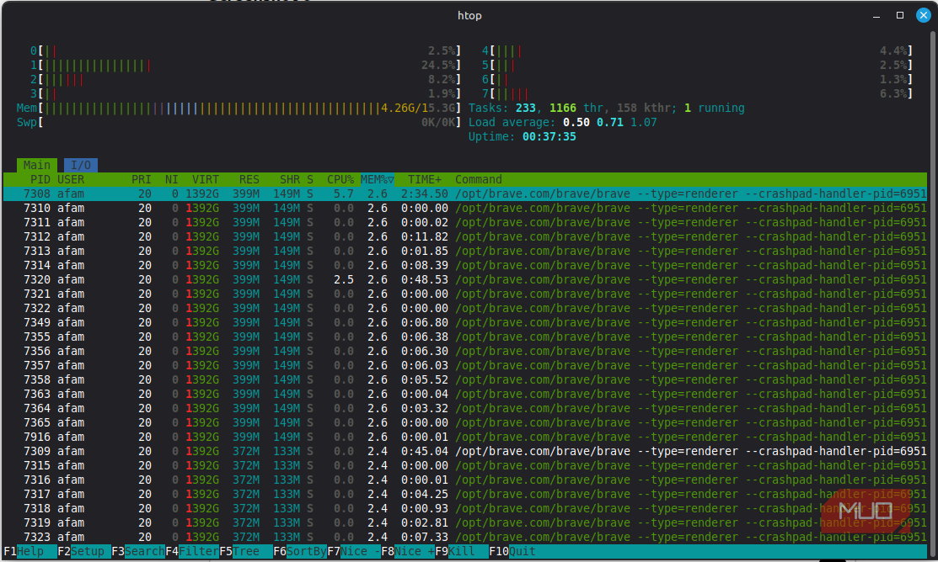
Task: Click F8 Nice + button
Action: coord(408,551)
